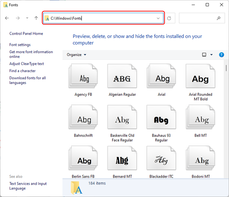Open Font settings link
Screen dimensions: 229x197
pyautogui.click(x=20, y=45)
